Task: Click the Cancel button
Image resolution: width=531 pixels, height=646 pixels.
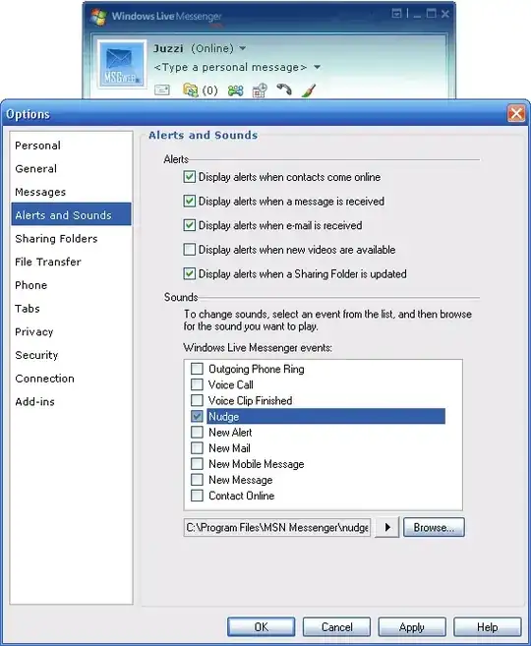Action: [336, 626]
